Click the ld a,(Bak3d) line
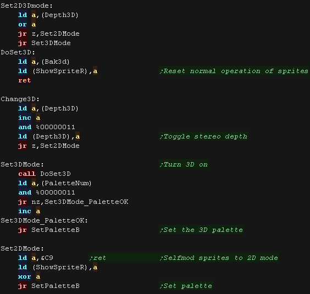310x294 pixels. (44, 62)
